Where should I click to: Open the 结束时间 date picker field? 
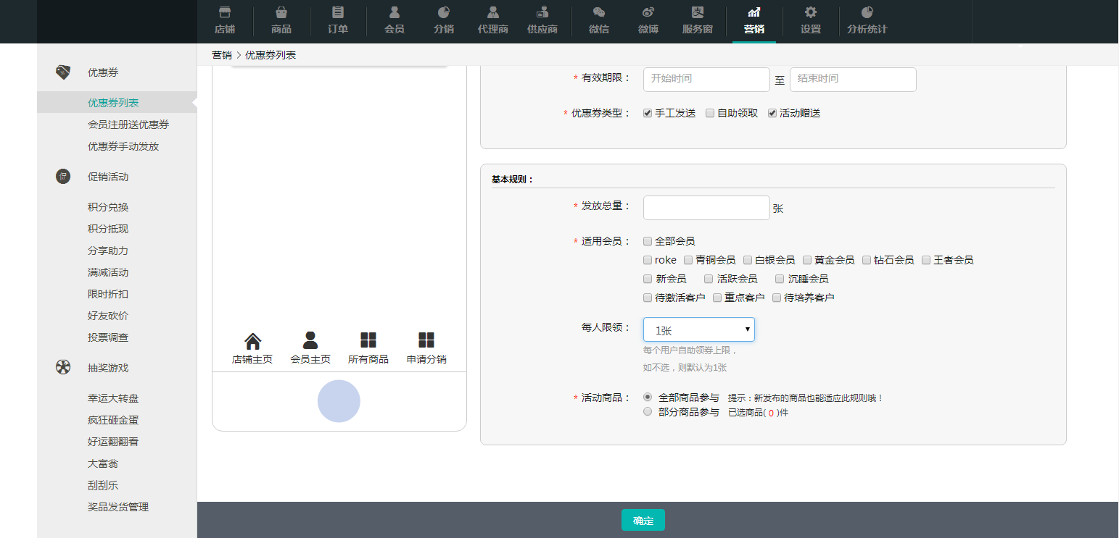click(852, 80)
